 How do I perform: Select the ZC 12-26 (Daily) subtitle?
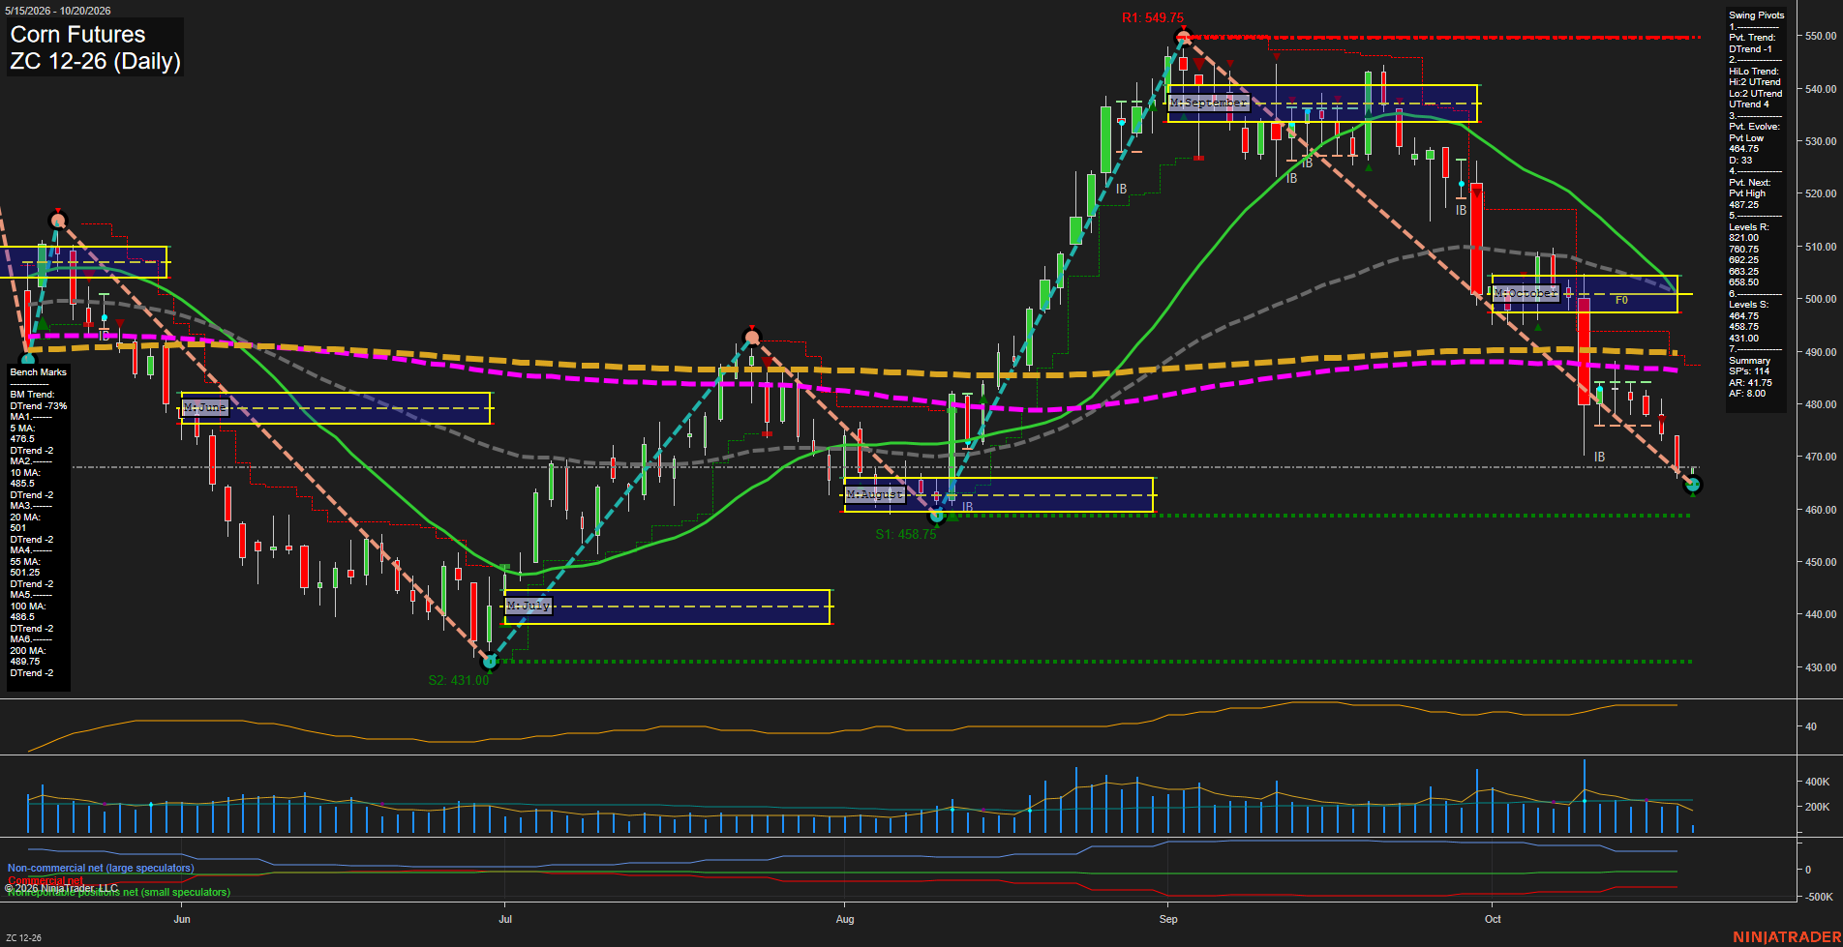[x=95, y=62]
